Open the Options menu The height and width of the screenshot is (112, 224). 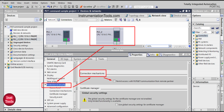pyautogui.click(x=44, y=3)
